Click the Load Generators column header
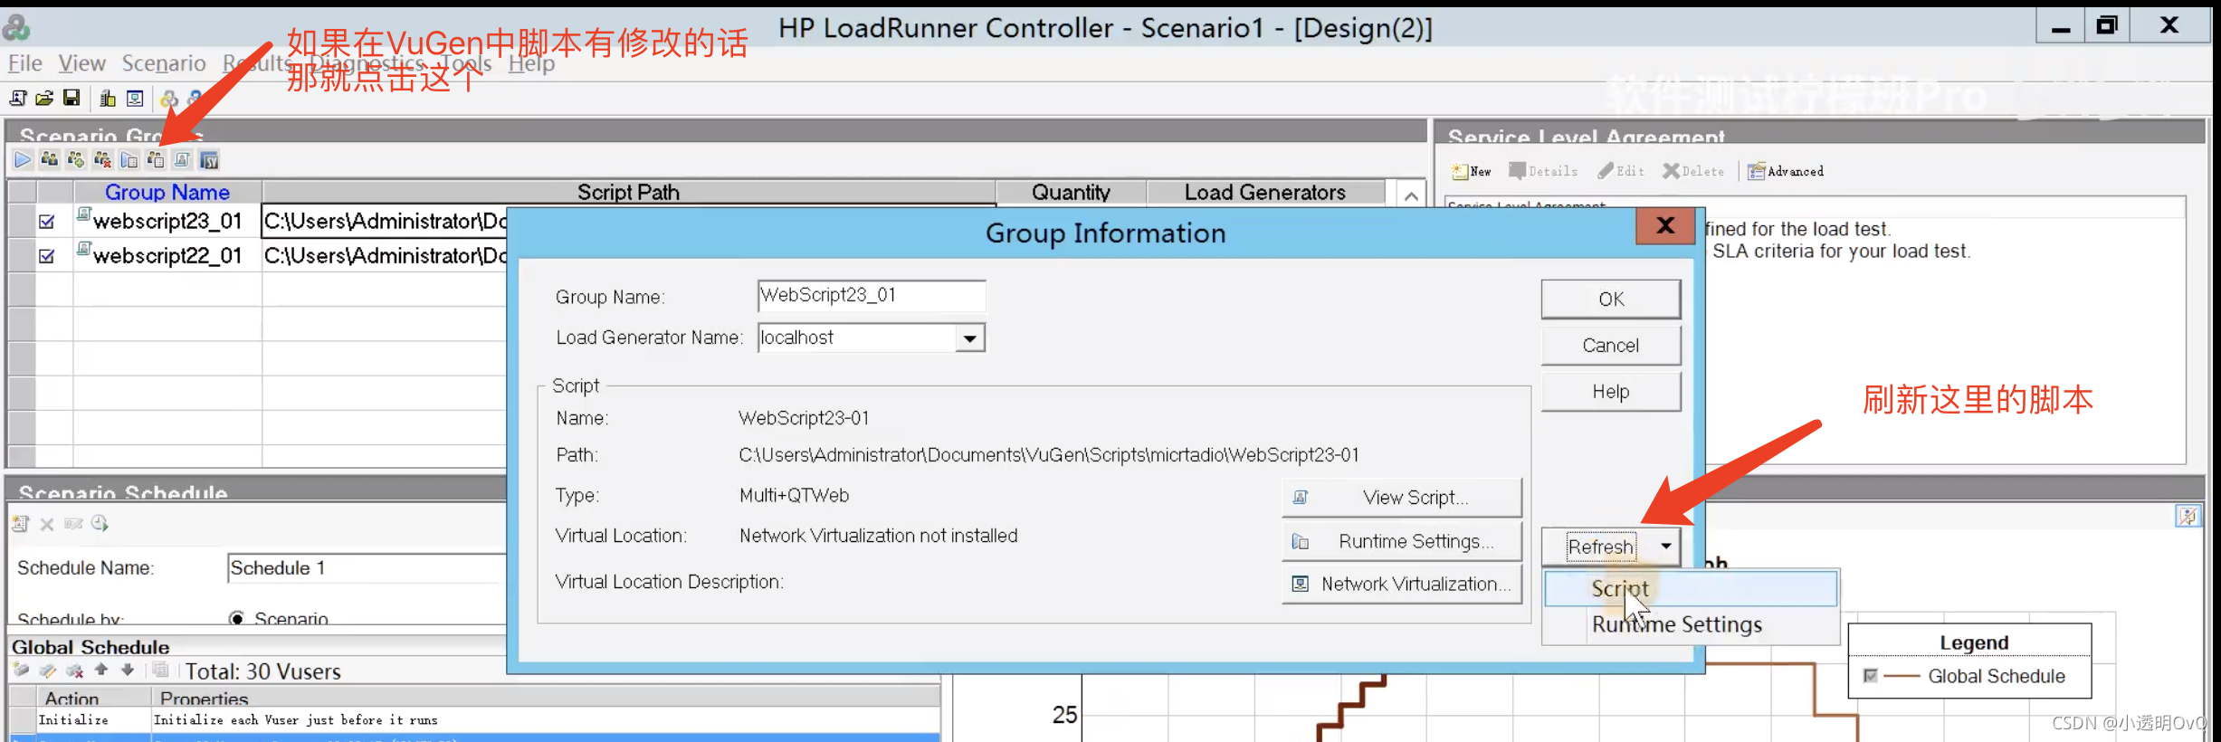 (x=1265, y=192)
